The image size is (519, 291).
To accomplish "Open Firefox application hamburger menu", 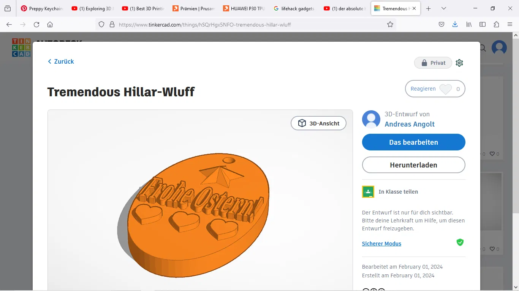I will click(x=510, y=24).
